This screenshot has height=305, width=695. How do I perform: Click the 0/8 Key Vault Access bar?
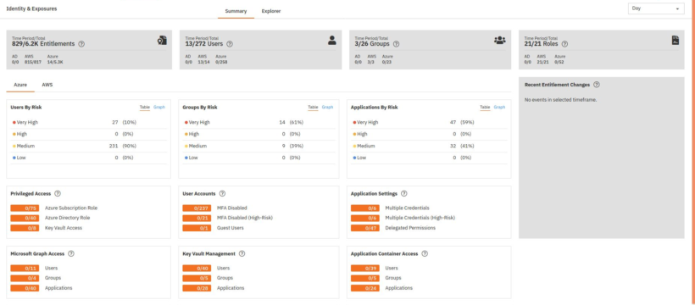25,228
